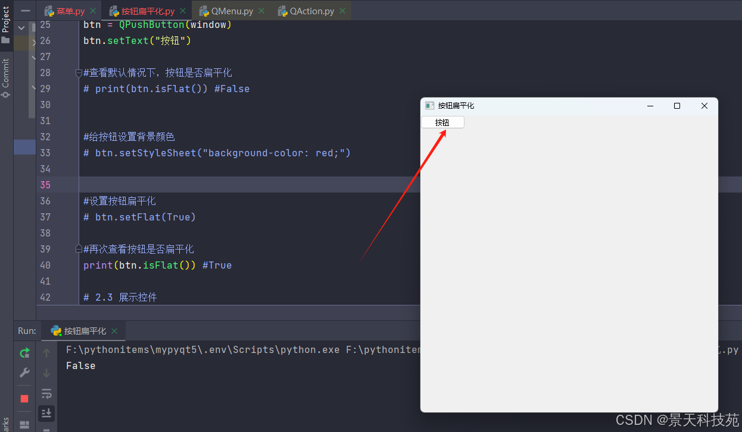
Task: Collapse top project tree chevron
Action: 21,27
